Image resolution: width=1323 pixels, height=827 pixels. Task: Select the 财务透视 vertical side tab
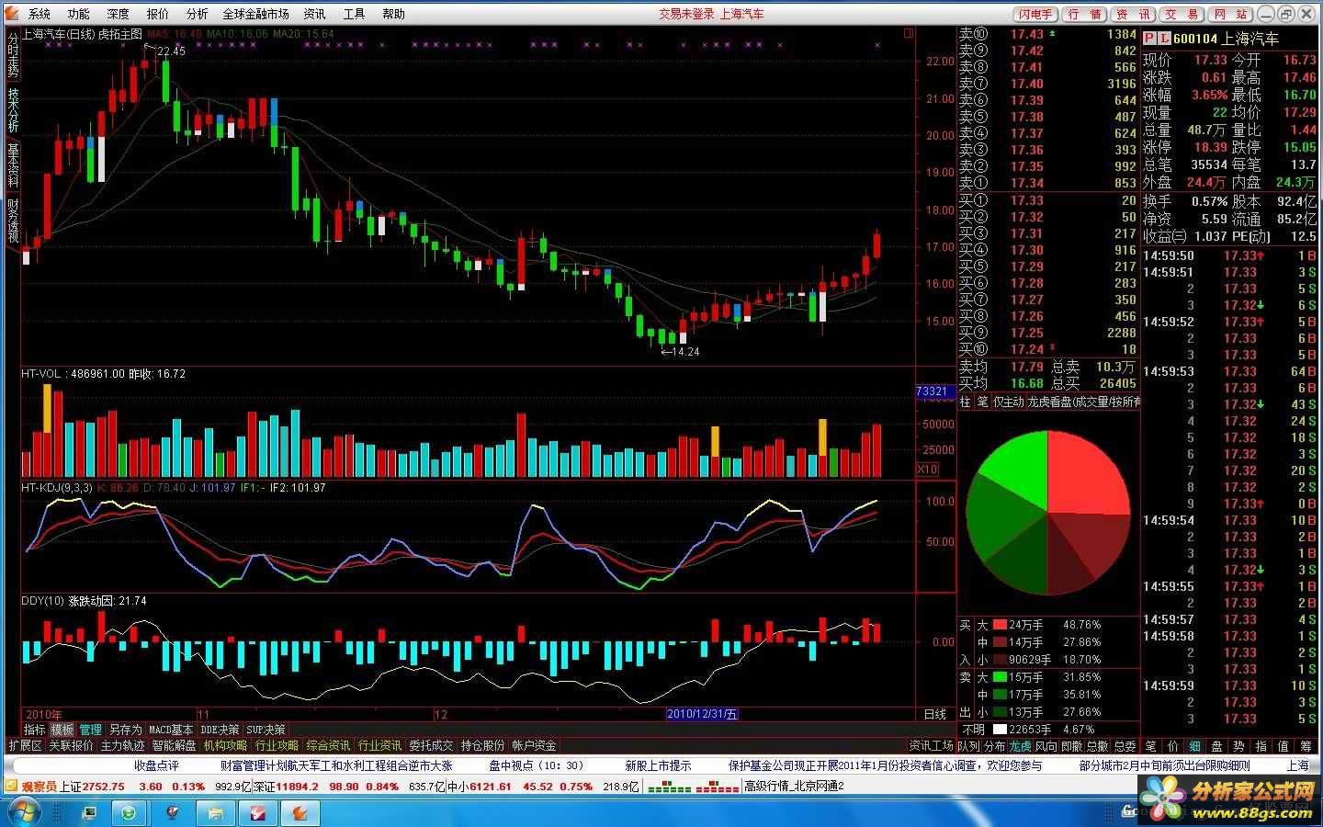pyautogui.click(x=13, y=221)
